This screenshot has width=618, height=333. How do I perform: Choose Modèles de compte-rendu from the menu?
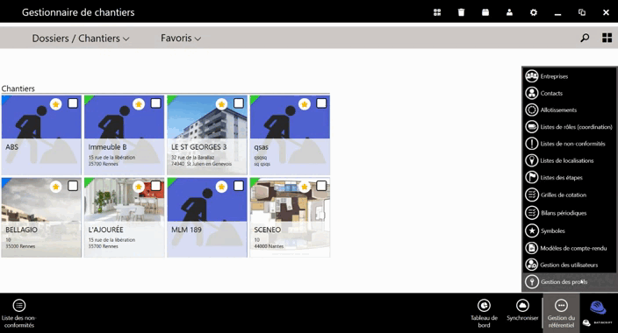[x=570, y=248]
